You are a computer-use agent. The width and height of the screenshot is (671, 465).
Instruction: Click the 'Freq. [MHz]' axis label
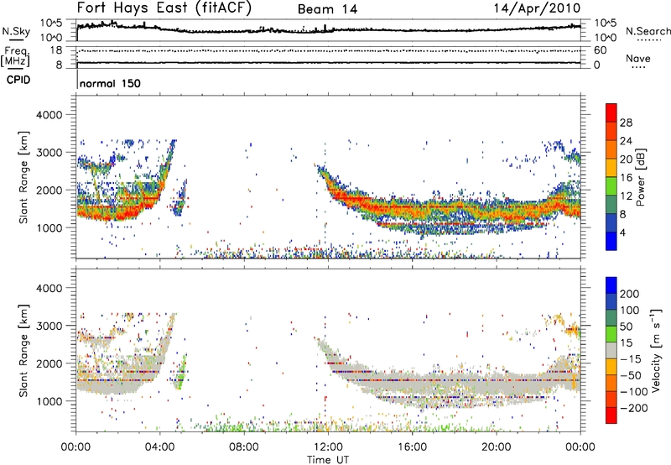[x=16, y=57]
